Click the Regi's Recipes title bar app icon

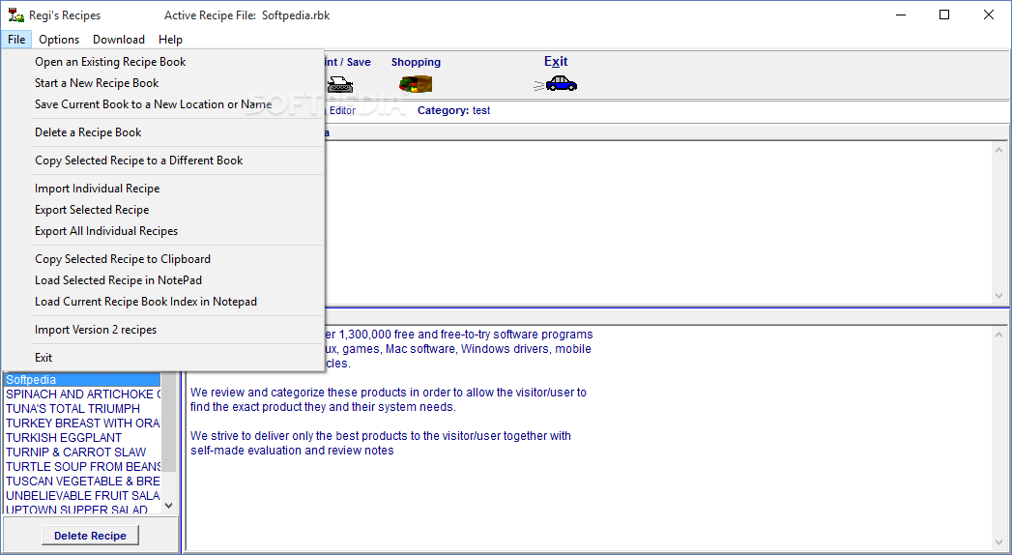tap(15, 15)
